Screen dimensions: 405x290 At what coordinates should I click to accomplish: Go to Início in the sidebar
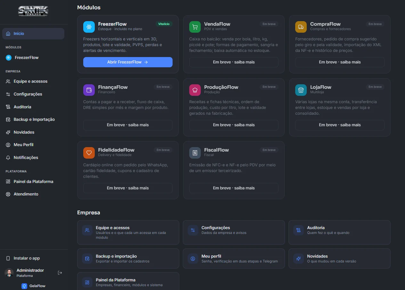click(x=33, y=34)
